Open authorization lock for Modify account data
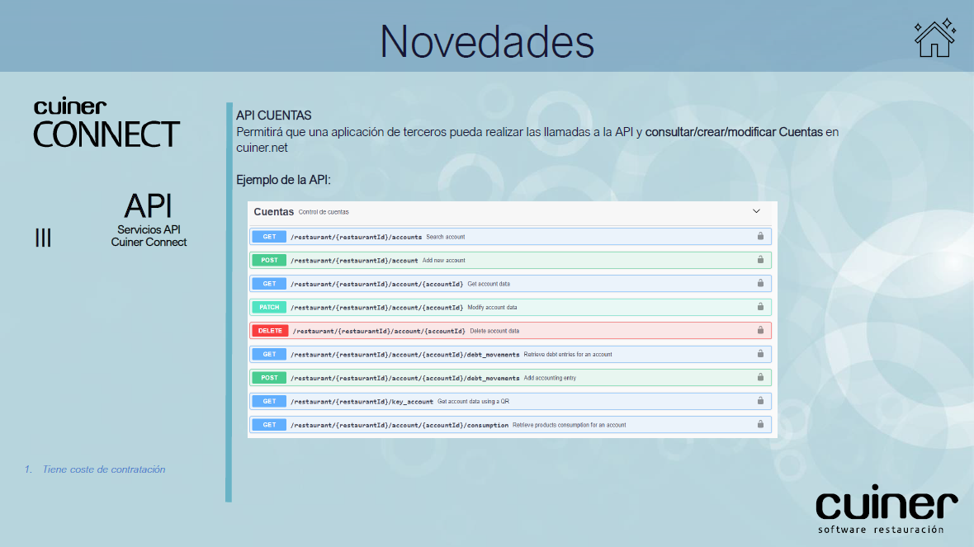Viewport: 974px width, 547px height. click(760, 307)
